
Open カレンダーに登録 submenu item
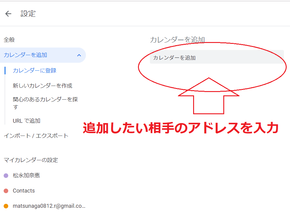[34, 70]
